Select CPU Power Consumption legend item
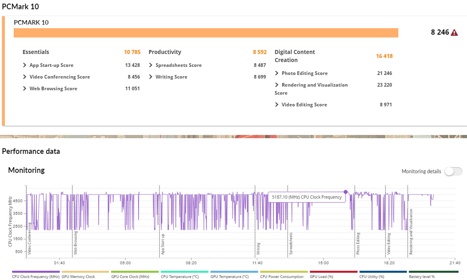 (x=284, y=272)
